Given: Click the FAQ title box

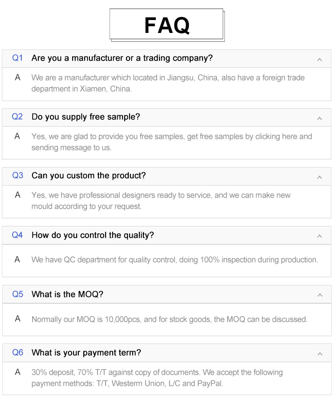Looking at the screenshot, I should point(167,24).
